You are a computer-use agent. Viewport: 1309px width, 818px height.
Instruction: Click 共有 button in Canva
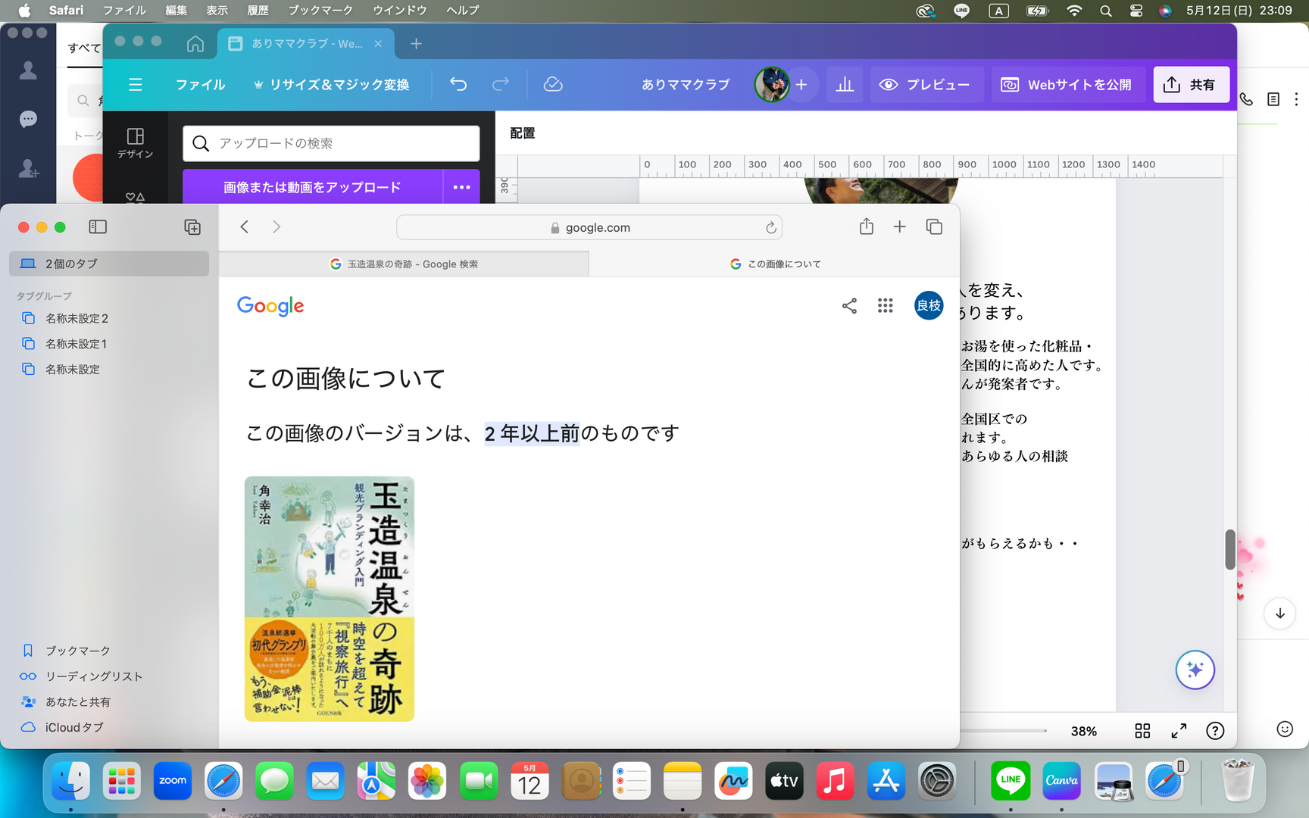(x=1191, y=85)
